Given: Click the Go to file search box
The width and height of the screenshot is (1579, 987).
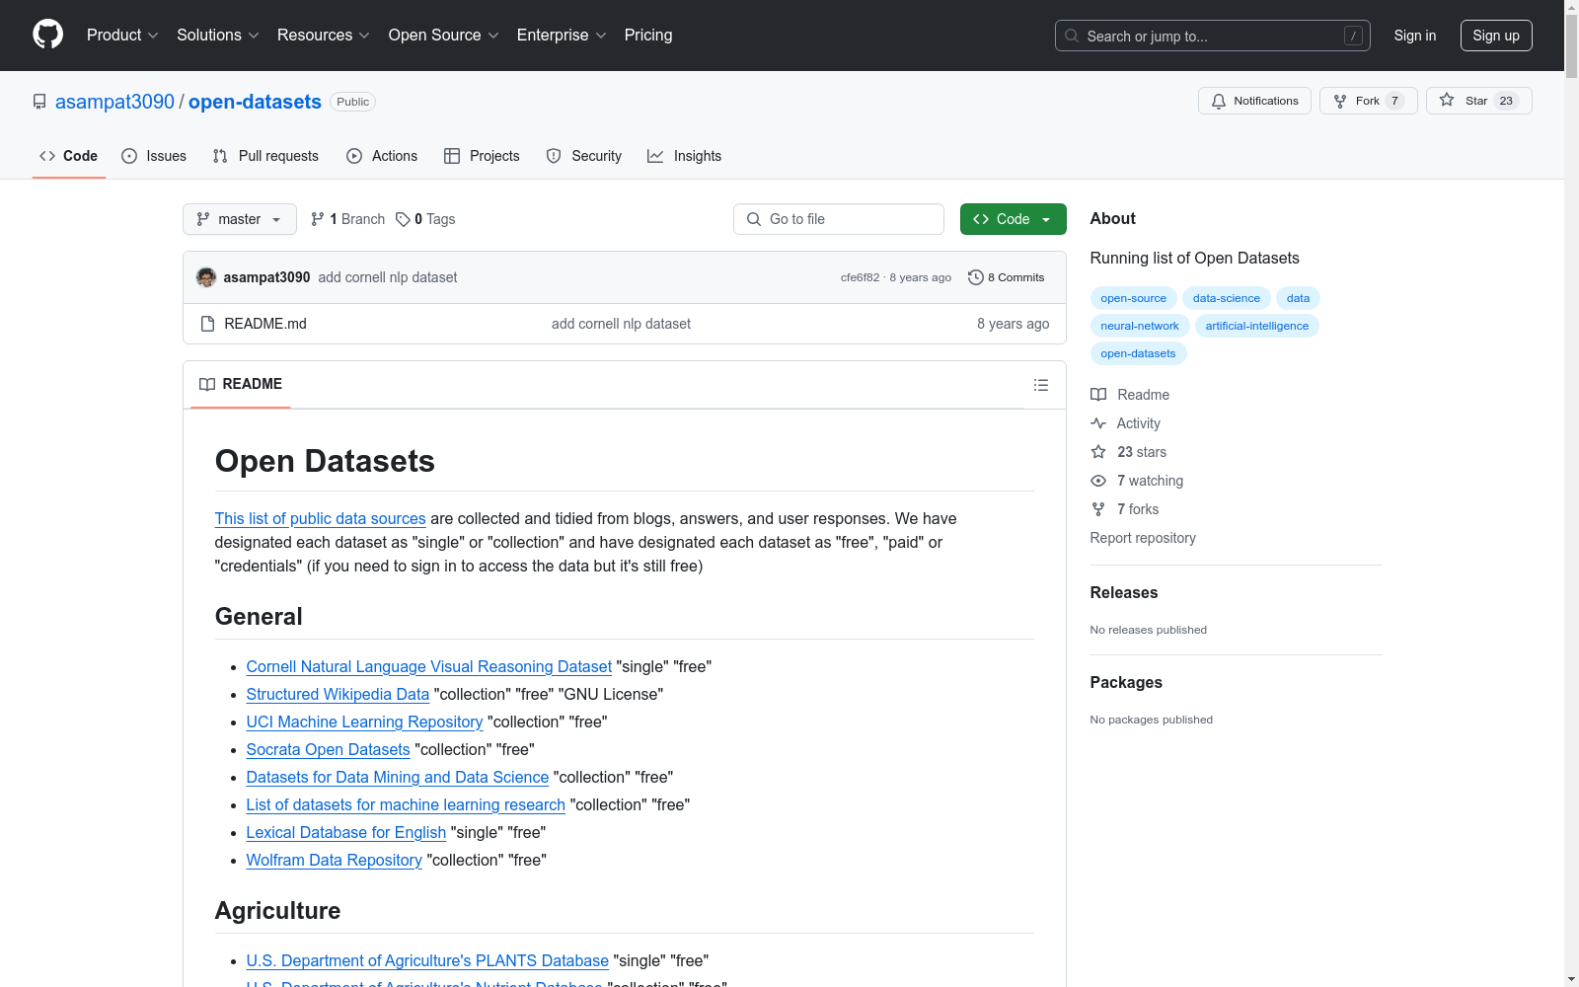Looking at the screenshot, I should [x=839, y=219].
